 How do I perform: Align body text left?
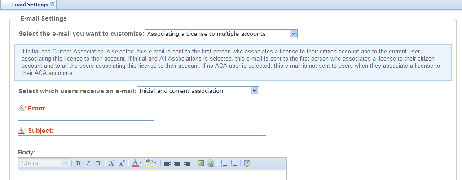(x=167, y=163)
